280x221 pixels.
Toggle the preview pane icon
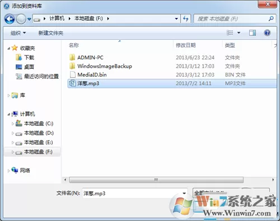(x=253, y=33)
